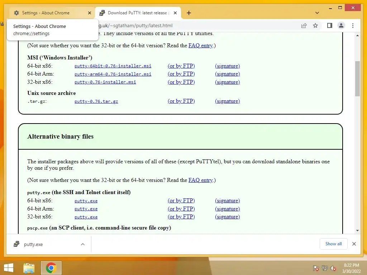This screenshot has width=367, height=275.
Task: Click MSI ('Windows Installer') heading
Action: pyautogui.click(x=60, y=58)
